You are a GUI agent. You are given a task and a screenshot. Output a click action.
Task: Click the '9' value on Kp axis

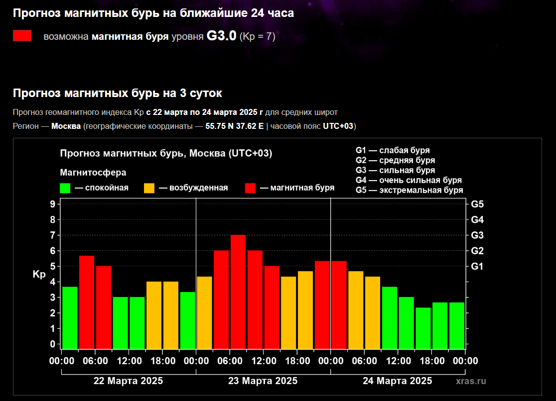[53, 204]
